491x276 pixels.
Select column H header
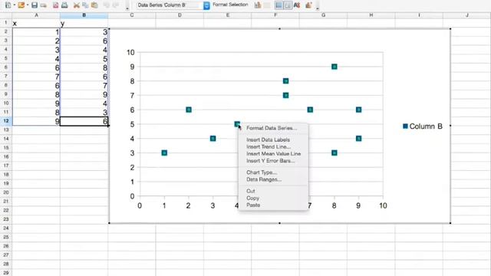[371, 15]
